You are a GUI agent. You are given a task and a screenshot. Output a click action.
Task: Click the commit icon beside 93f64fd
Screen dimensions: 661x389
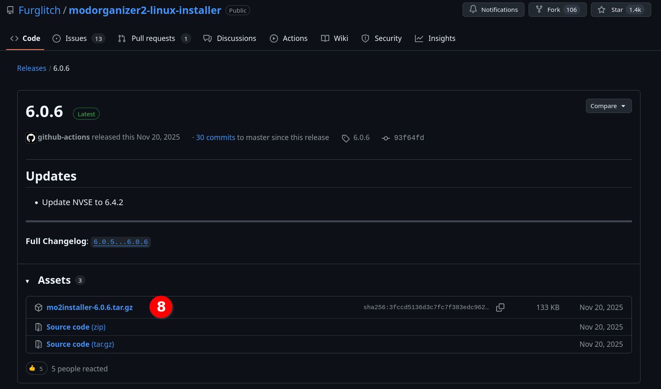click(386, 138)
